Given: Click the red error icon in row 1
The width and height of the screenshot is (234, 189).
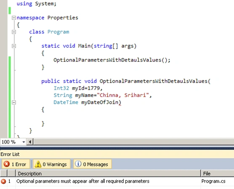Looking at the screenshot, I should click(x=3, y=181).
